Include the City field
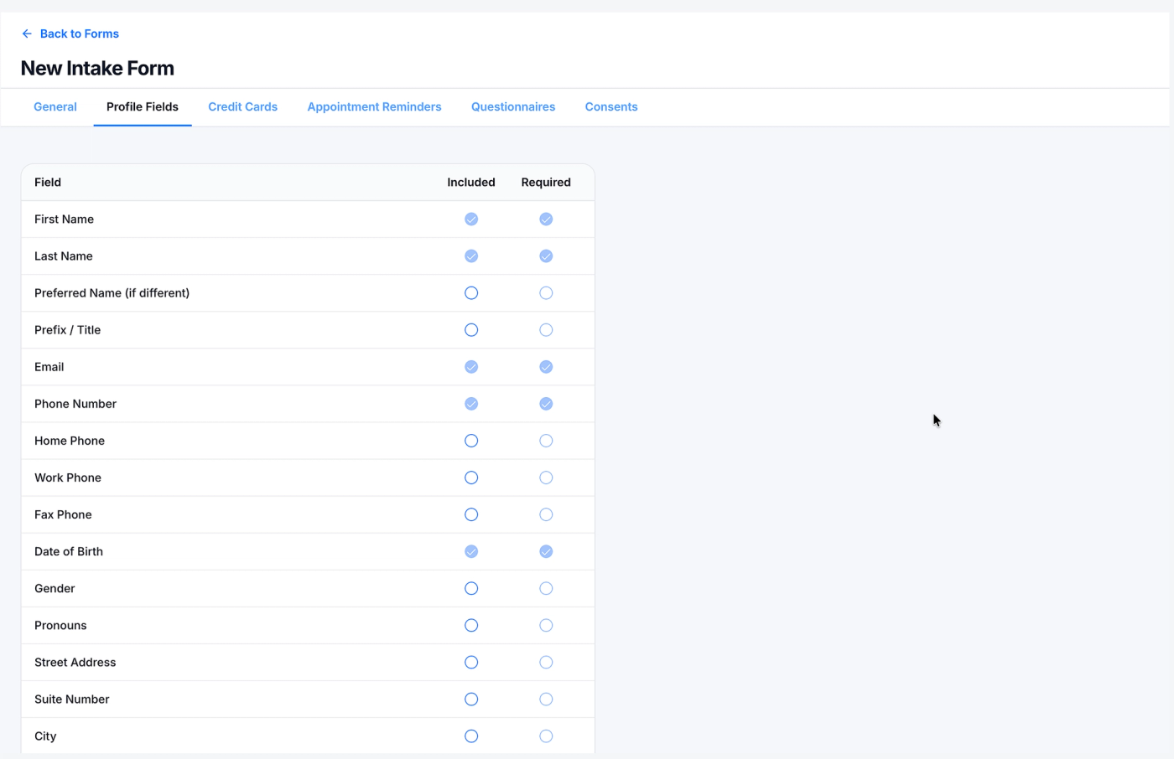1174x759 pixels. 471,736
